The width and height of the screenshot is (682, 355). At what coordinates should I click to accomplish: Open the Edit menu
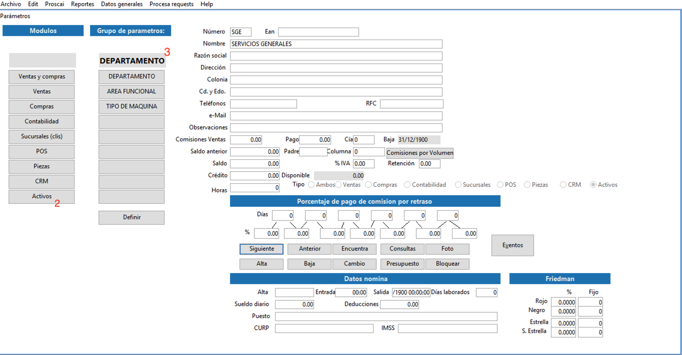tap(33, 4)
